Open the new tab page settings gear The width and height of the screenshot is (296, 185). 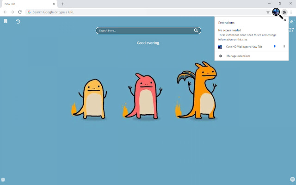click(3, 180)
